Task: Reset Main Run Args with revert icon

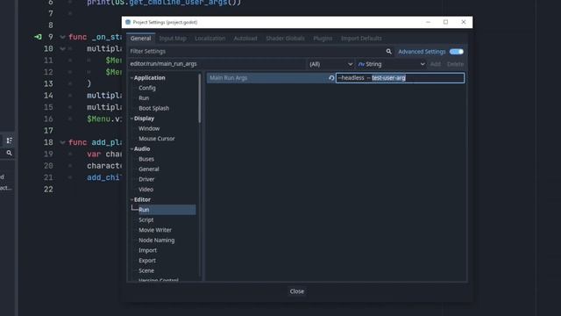Action: click(x=331, y=78)
